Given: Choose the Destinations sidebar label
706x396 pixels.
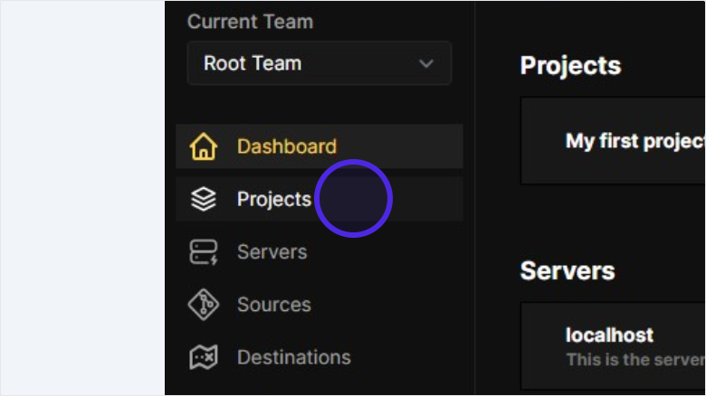Looking at the screenshot, I should [293, 357].
